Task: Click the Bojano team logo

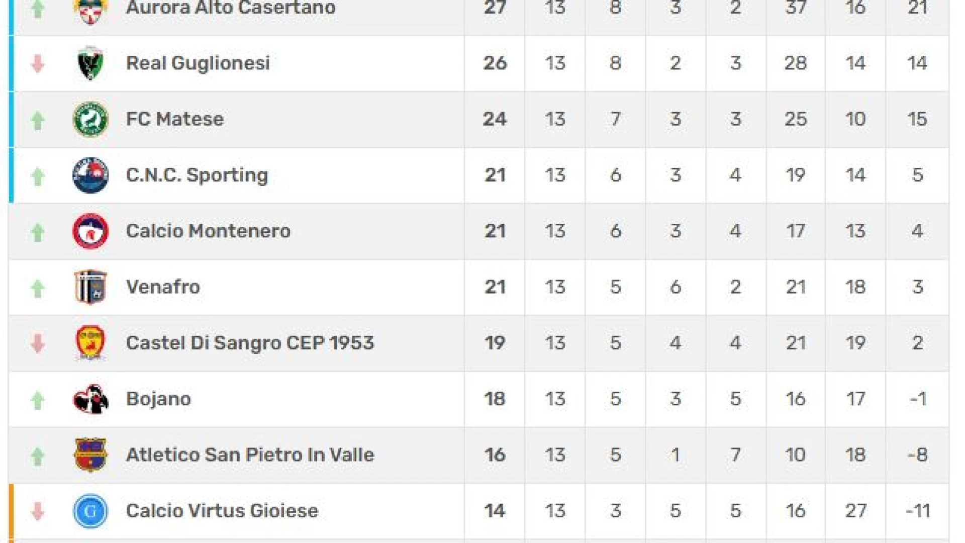Action: 90,399
